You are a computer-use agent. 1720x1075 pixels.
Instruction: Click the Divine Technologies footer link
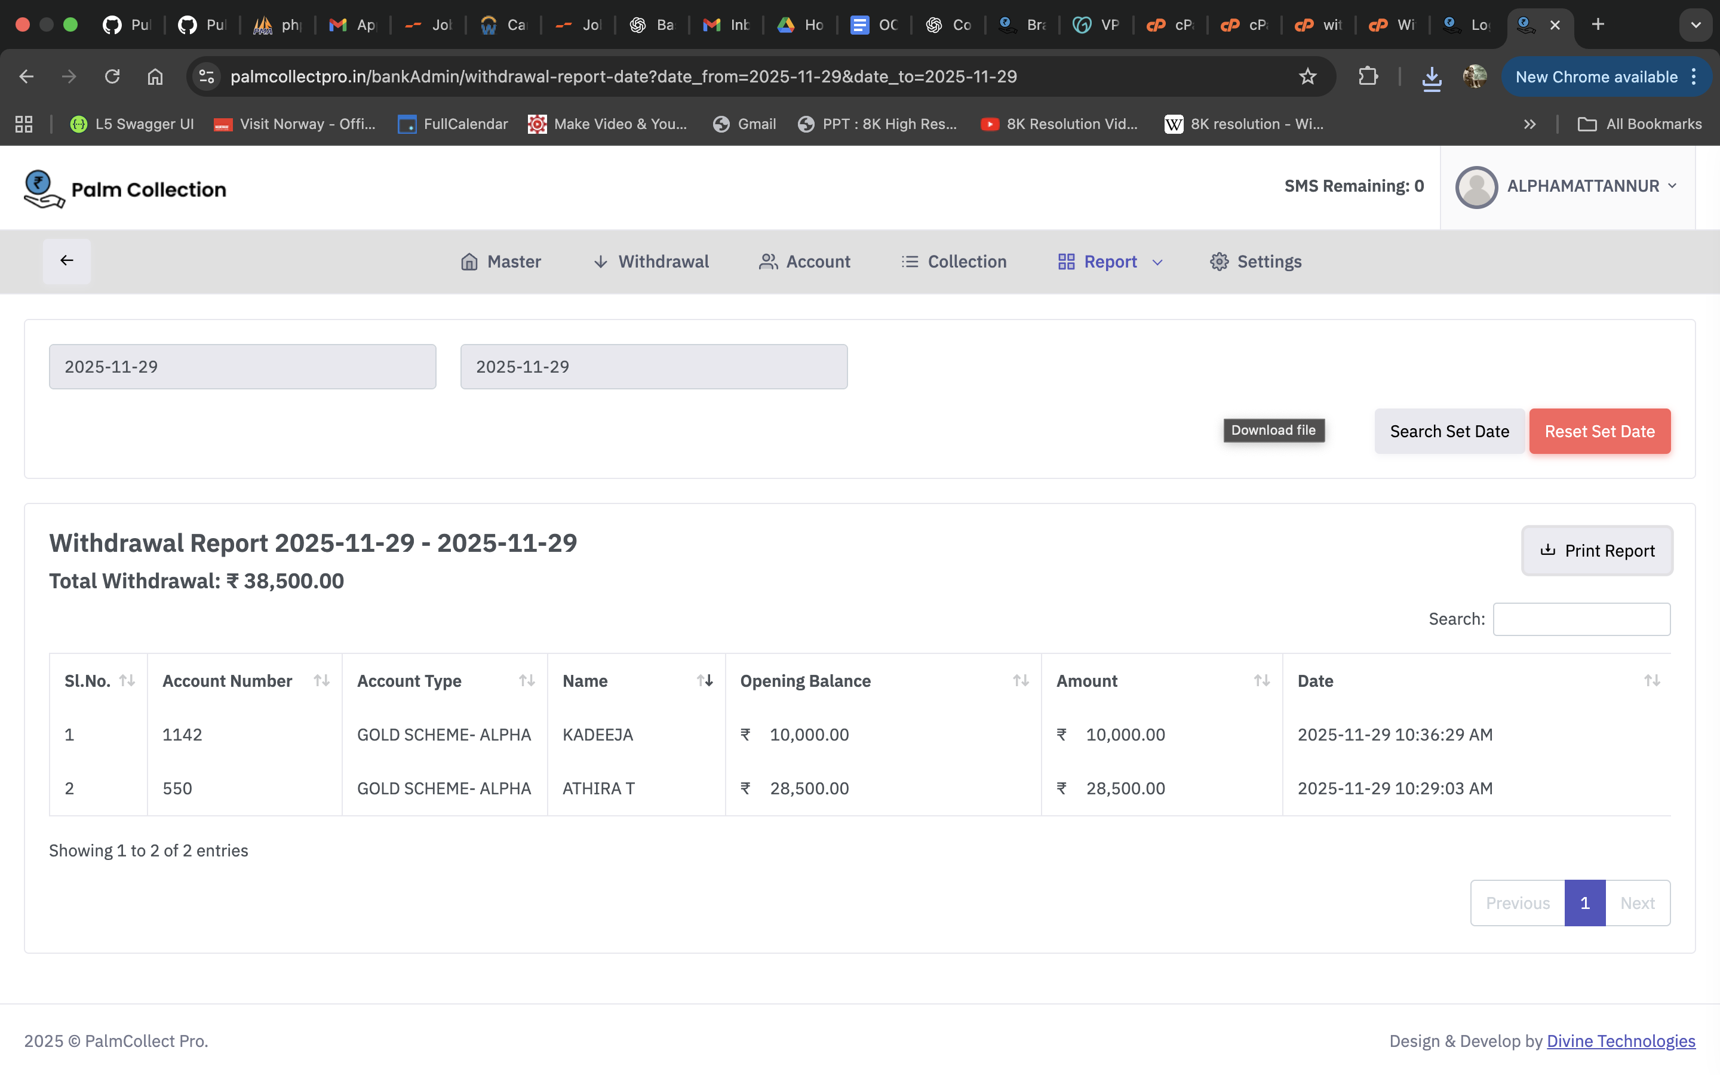point(1620,1041)
